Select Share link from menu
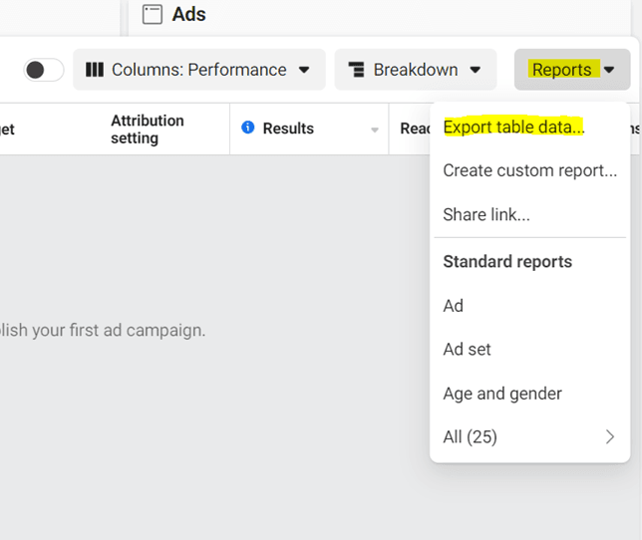642x540 pixels. point(486,214)
